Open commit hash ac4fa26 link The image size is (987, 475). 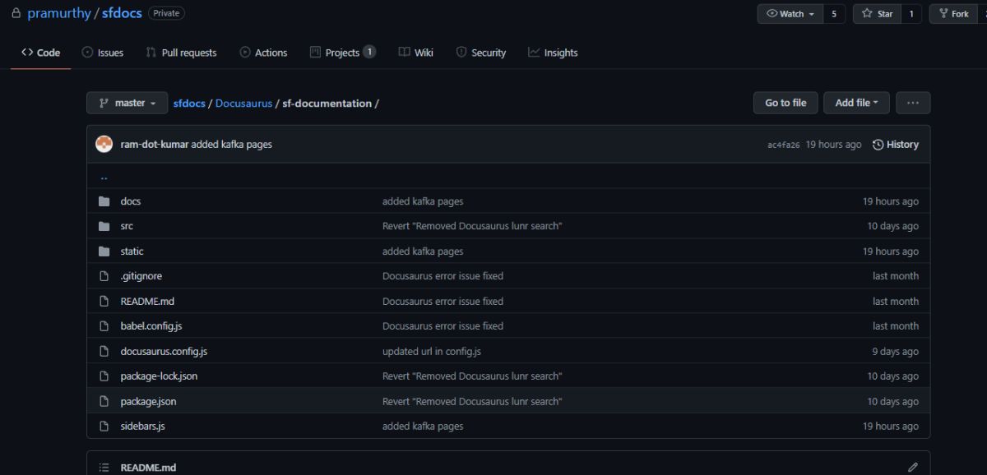click(x=783, y=145)
